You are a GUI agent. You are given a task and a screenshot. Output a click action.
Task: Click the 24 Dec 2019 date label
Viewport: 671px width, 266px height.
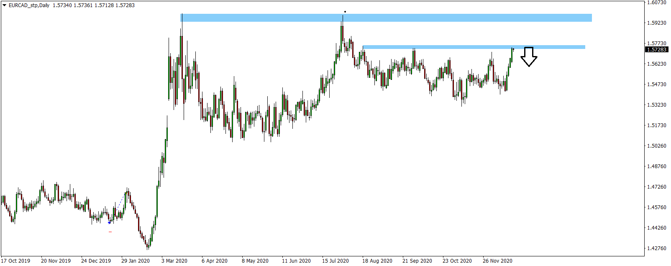pos(96,261)
